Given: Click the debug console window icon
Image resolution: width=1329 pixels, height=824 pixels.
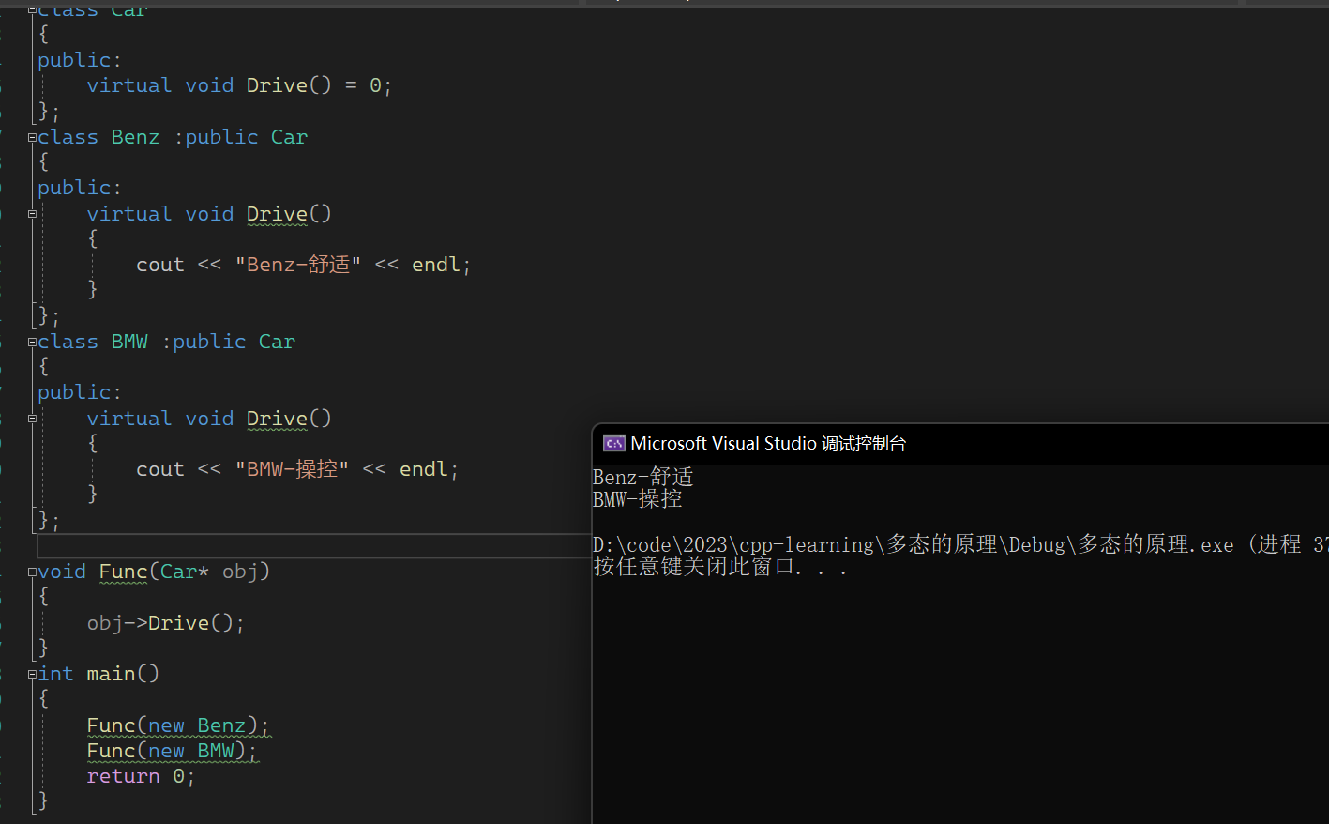Looking at the screenshot, I should [x=614, y=443].
